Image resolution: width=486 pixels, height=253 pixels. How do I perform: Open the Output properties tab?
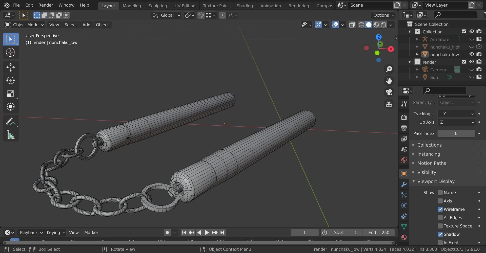coord(404,128)
